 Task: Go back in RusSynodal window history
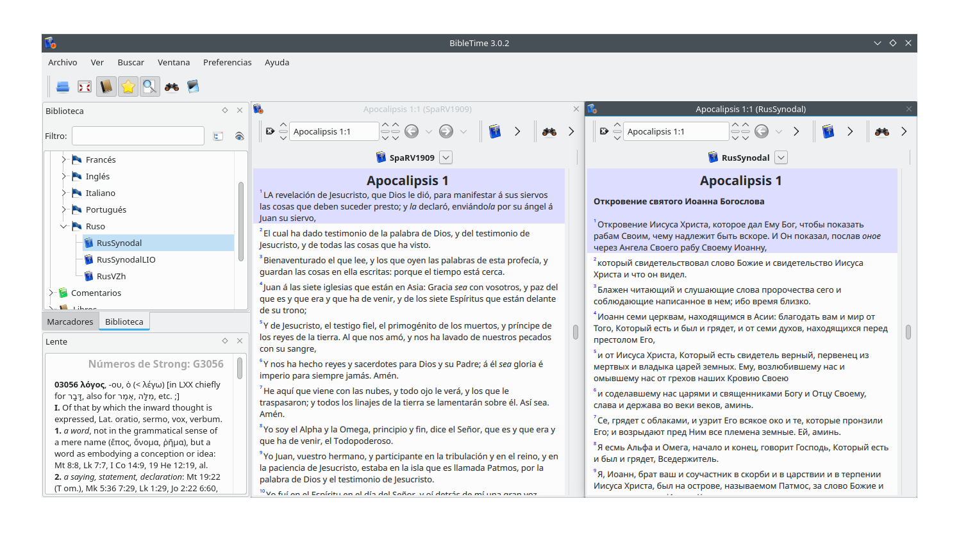tap(762, 131)
